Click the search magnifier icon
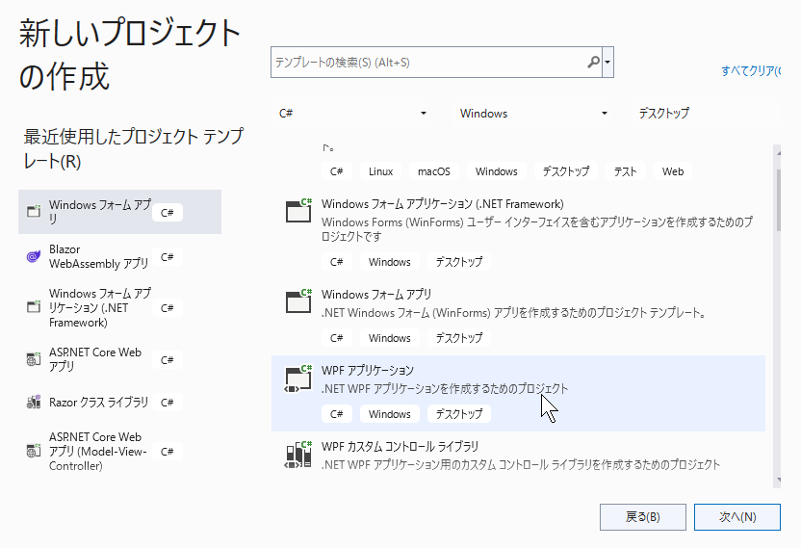 click(593, 63)
